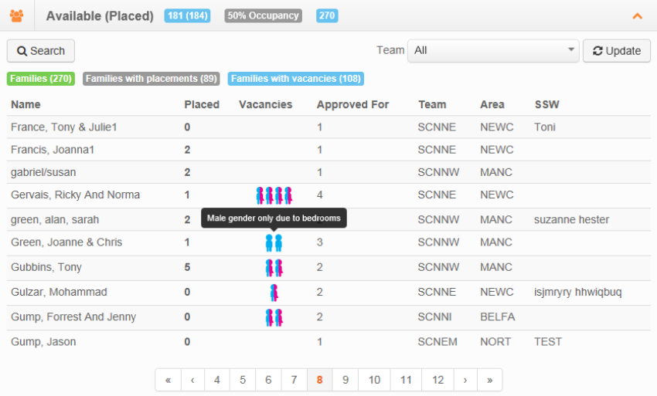Open Gump, Forrest And Jenny name
Viewport: 657px width, 396px height.
pyautogui.click(x=73, y=317)
